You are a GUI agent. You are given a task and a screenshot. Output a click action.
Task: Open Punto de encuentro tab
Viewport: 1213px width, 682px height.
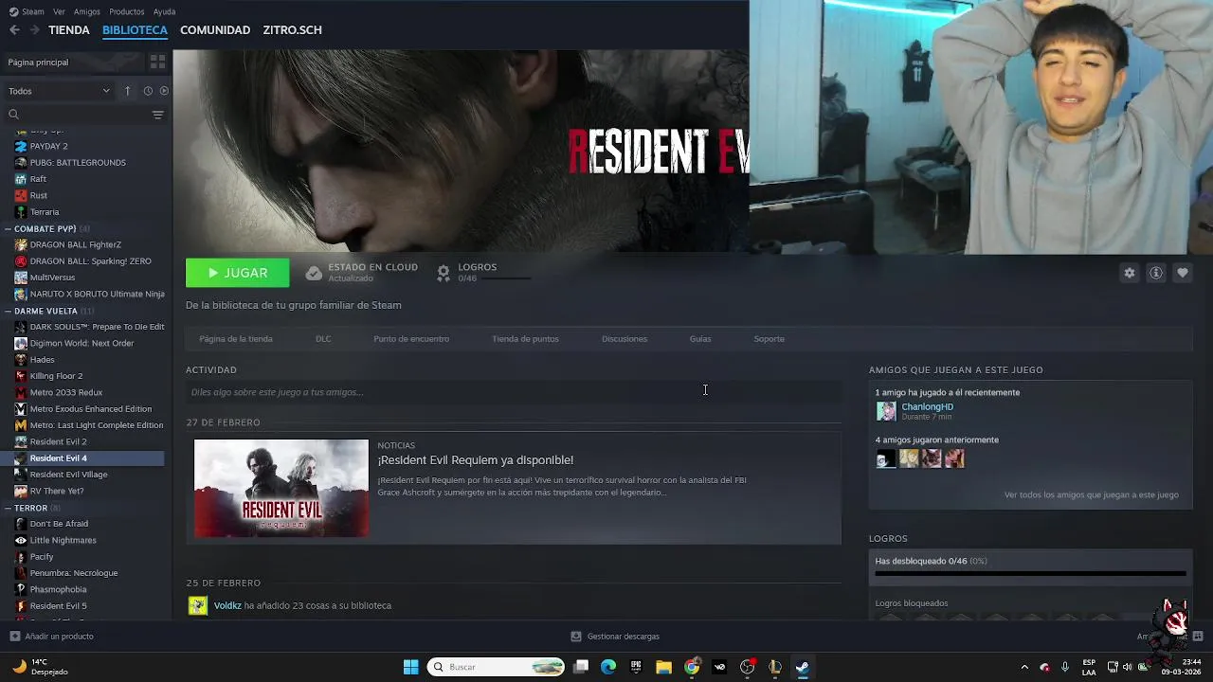coord(411,339)
